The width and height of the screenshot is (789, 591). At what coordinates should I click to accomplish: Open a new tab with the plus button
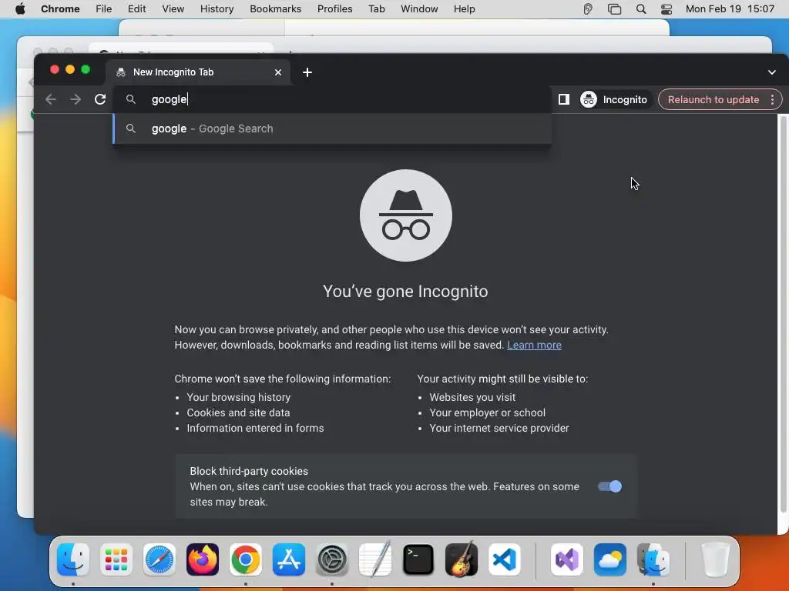307,72
